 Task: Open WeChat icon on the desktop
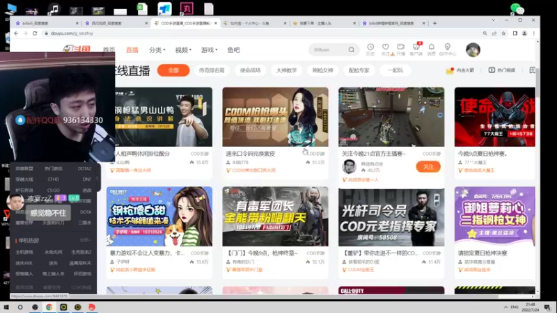[517, 8]
